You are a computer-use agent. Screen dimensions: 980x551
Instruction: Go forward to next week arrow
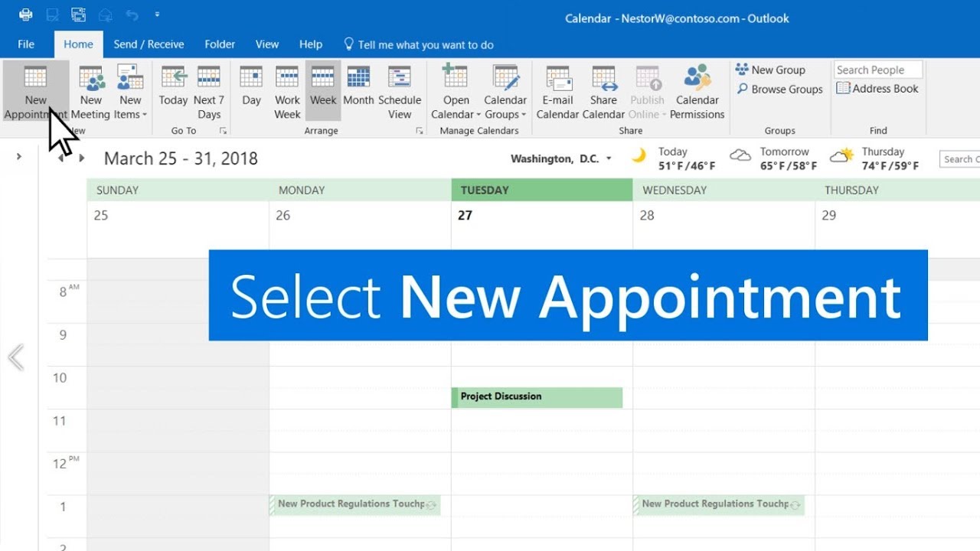pos(82,158)
